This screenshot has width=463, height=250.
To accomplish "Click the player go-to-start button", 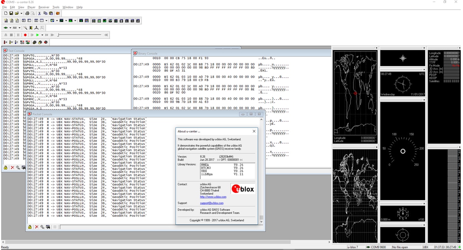I will 52,35.
